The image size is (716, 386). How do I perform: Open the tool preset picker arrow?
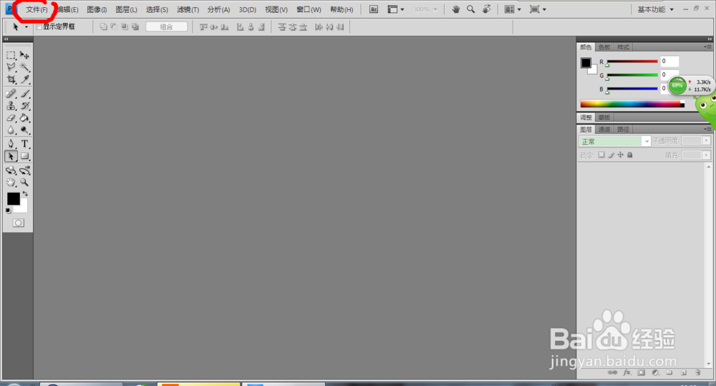[x=26, y=27]
